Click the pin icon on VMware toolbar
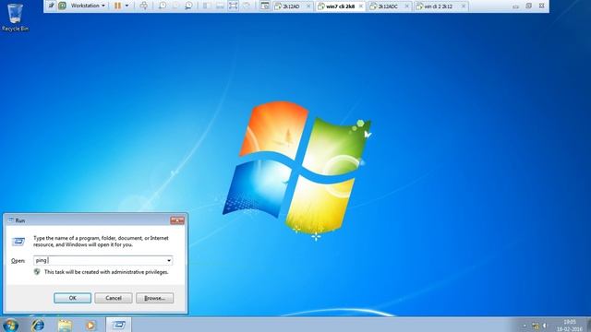This screenshot has width=591, height=332. [52, 6]
